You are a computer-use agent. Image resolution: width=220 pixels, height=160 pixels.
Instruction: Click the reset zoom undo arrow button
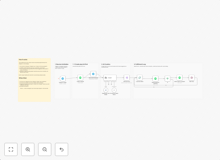tap(62, 149)
